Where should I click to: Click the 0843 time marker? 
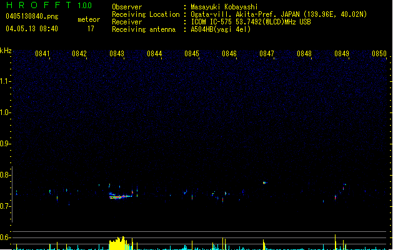(117, 54)
